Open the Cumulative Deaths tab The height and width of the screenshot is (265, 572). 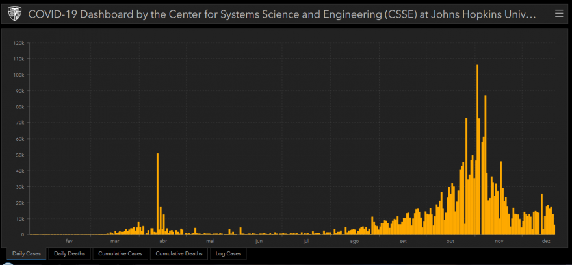[x=179, y=254]
